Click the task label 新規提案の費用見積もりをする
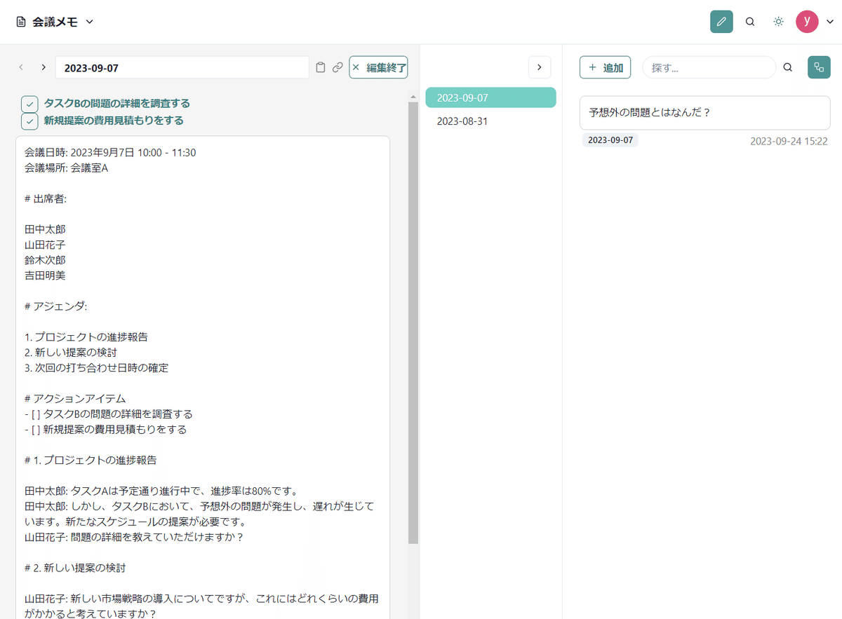 click(x=114, y=121)
